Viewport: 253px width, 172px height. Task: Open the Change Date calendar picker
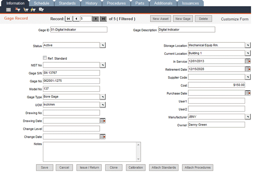coord(103,137)
